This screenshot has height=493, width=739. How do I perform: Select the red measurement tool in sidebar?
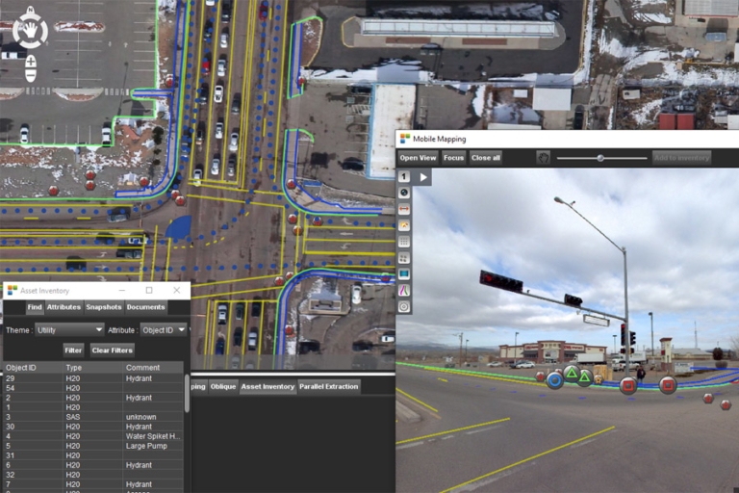coord(404,209)
